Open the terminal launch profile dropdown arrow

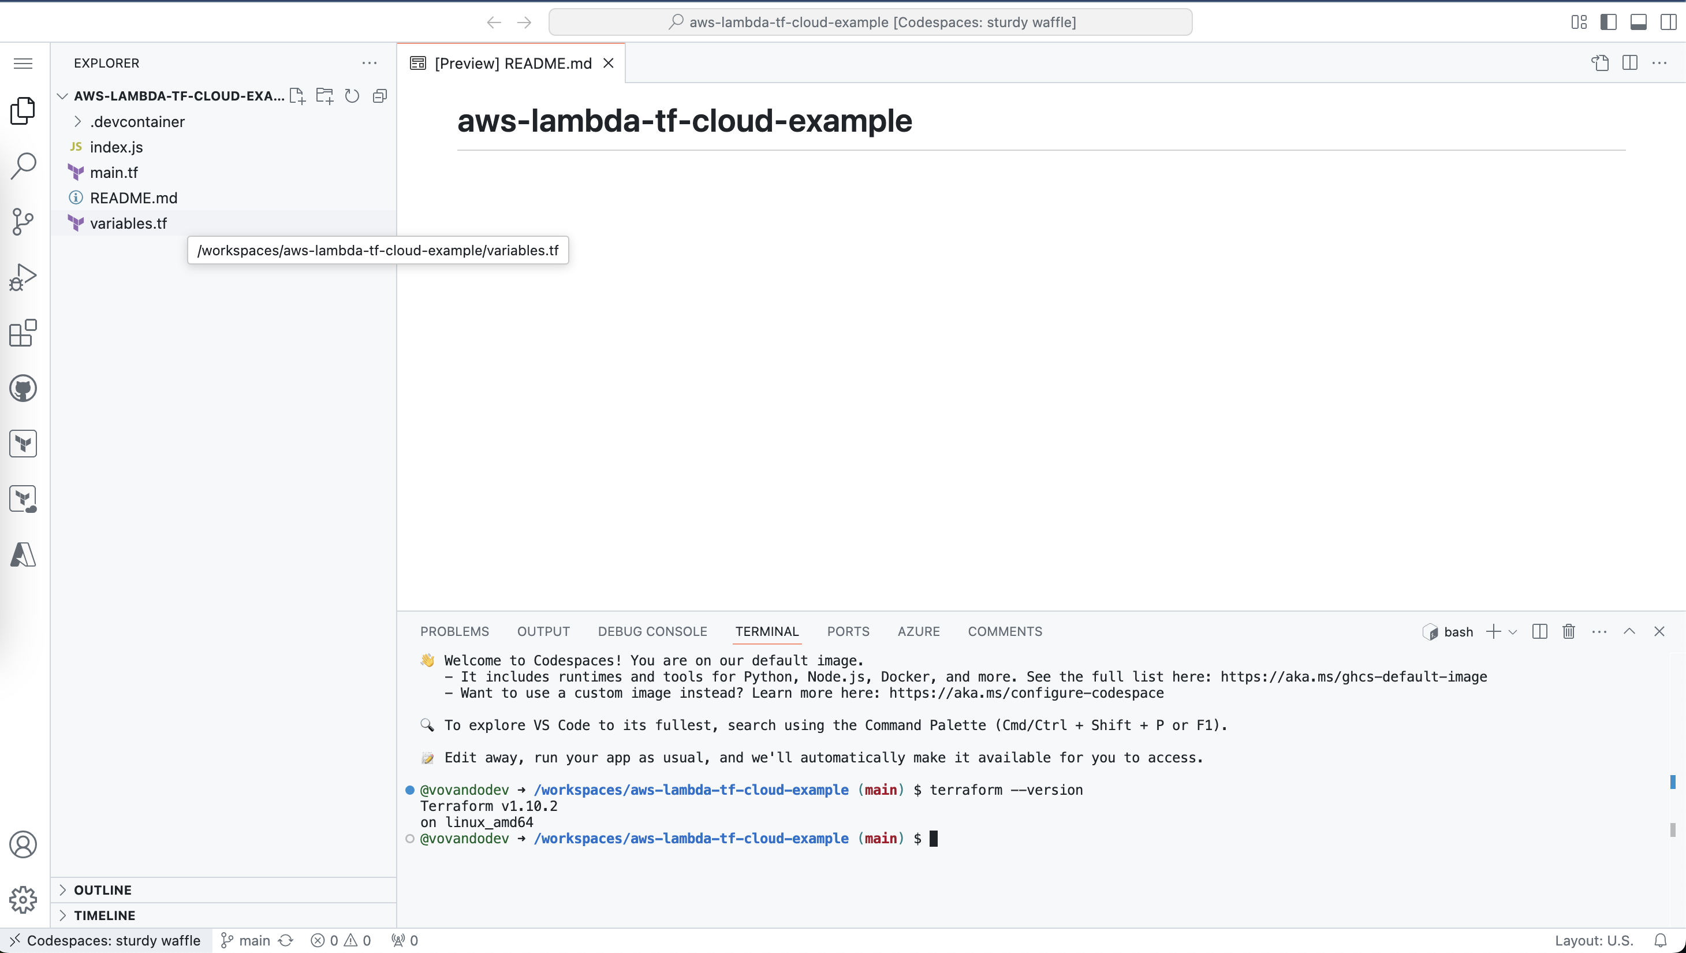pyautogui.click(x=1513, y=632)
